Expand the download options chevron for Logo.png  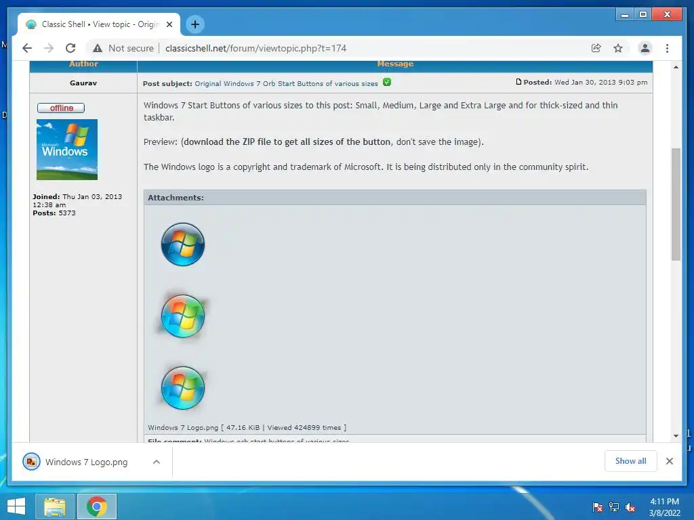(157, 462)
